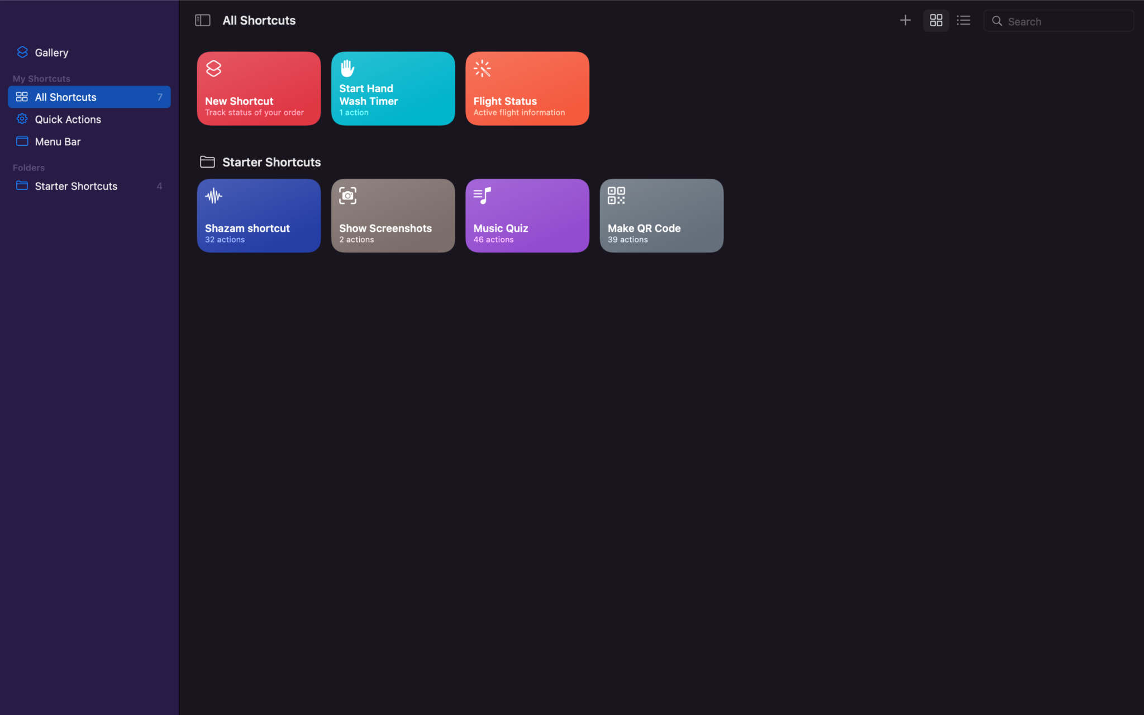Add a new shortcut with plus icon
Viewport: 1144px width, 715px height.
pyautogui.click(x=905, y=21)
